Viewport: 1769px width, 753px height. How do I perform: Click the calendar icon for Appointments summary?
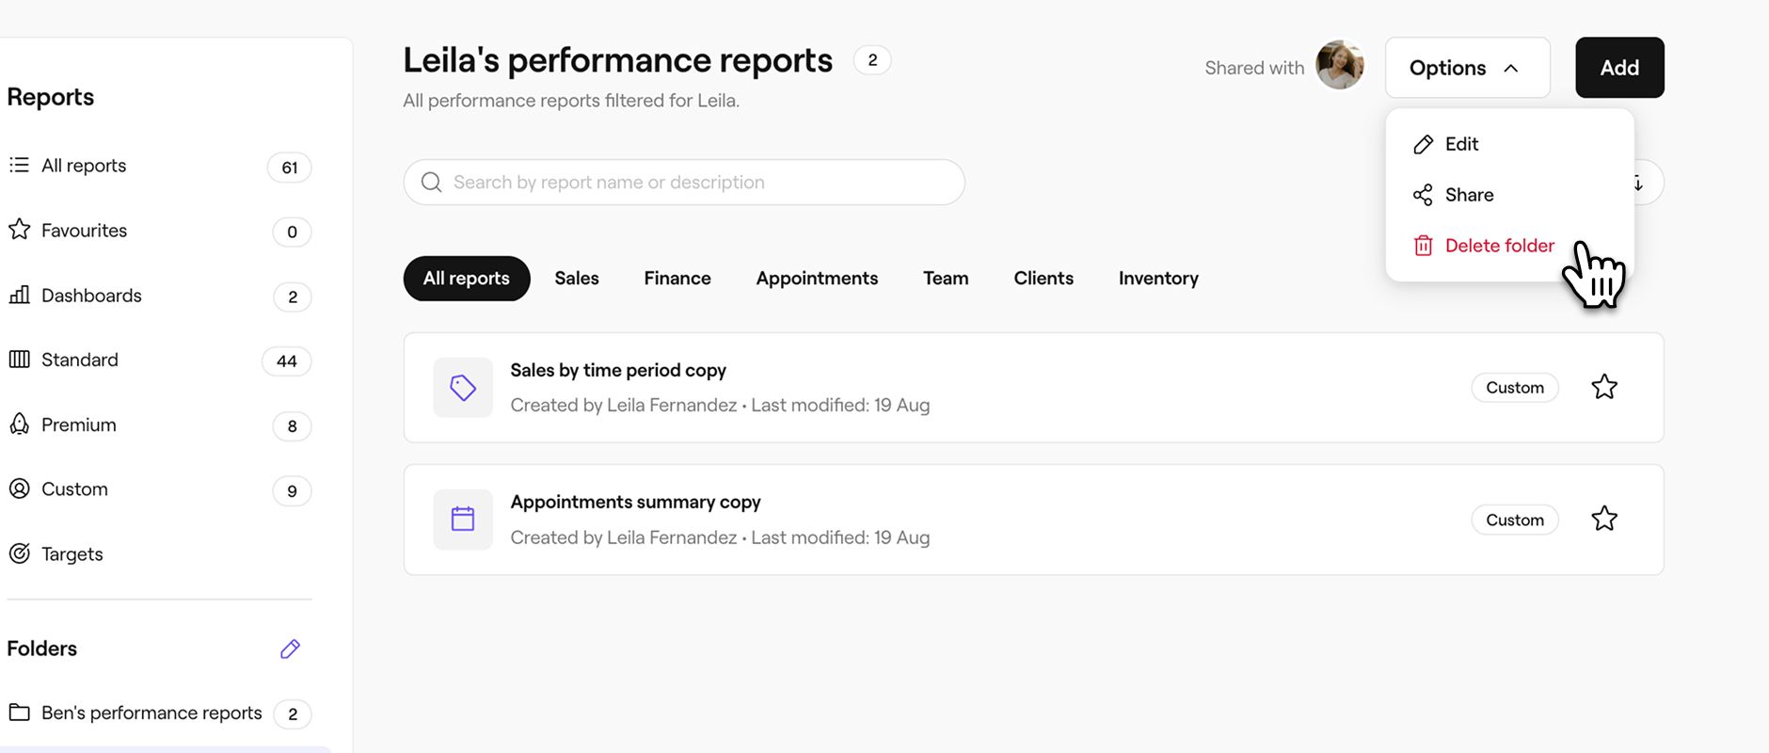(x=463, y=520)
